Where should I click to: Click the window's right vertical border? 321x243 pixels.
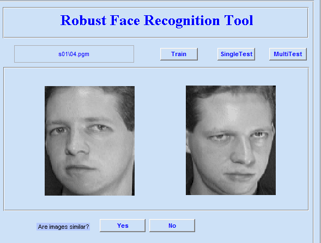[x=313, y=122]
